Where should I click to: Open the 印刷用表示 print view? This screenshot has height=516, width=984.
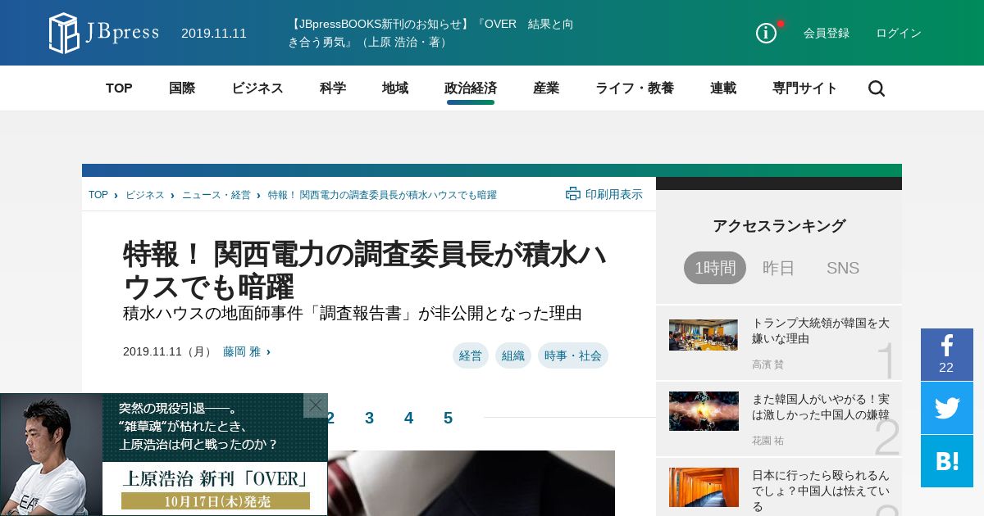[604, 194]
